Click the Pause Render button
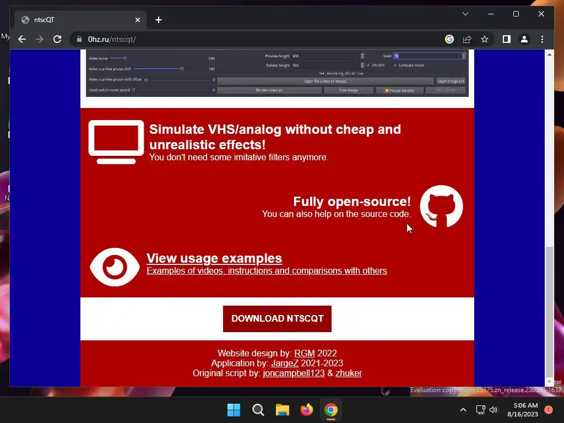564x423 pixels. 400,90
